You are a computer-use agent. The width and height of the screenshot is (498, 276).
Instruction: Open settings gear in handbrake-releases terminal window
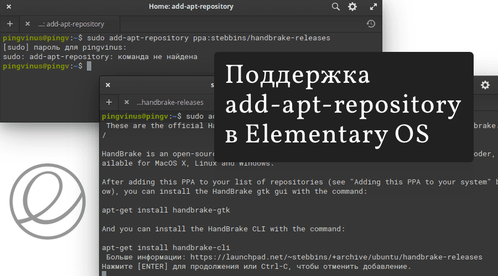485,85
